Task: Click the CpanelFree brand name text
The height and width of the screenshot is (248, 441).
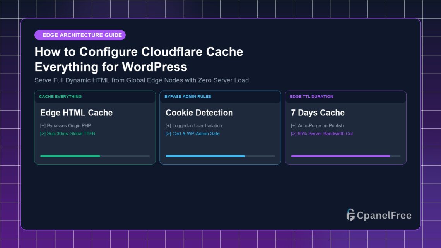Action: tap(384, 216)
